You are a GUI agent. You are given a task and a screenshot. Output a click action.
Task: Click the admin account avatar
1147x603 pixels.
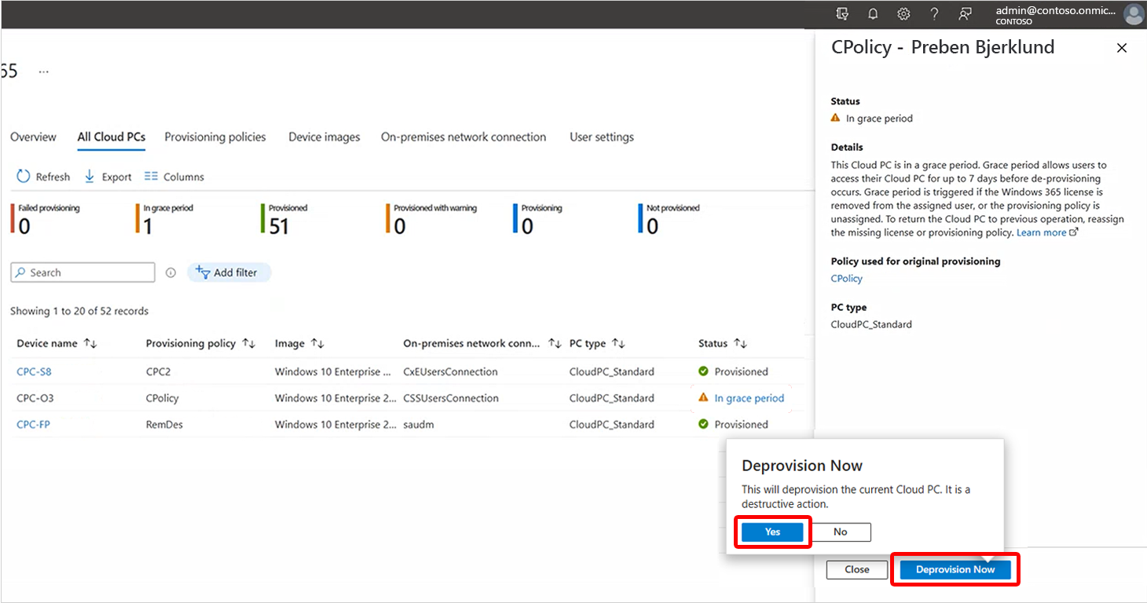coord(1134,15)
